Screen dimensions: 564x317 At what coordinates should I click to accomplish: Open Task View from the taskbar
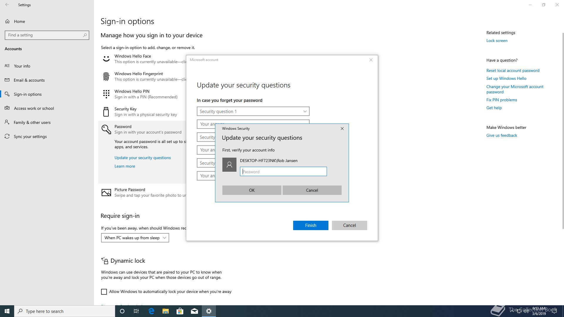[136, 311]
